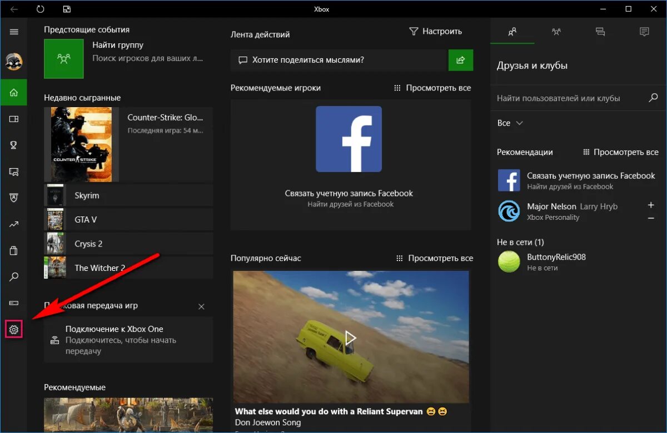The width and height of the screenshot is (667, 433).
Task: Open the 'Все' filter dropdown
Action: pos(510,123)
